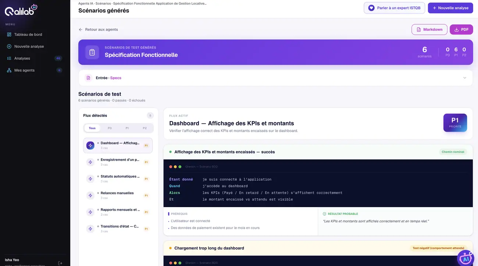Download scenarios as PDF
Image resolution: width=478 pixels, height=266 pixels.
point(461,29)
